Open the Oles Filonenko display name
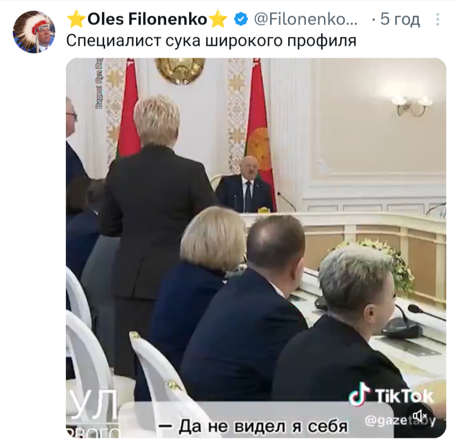 coord(147,19)
